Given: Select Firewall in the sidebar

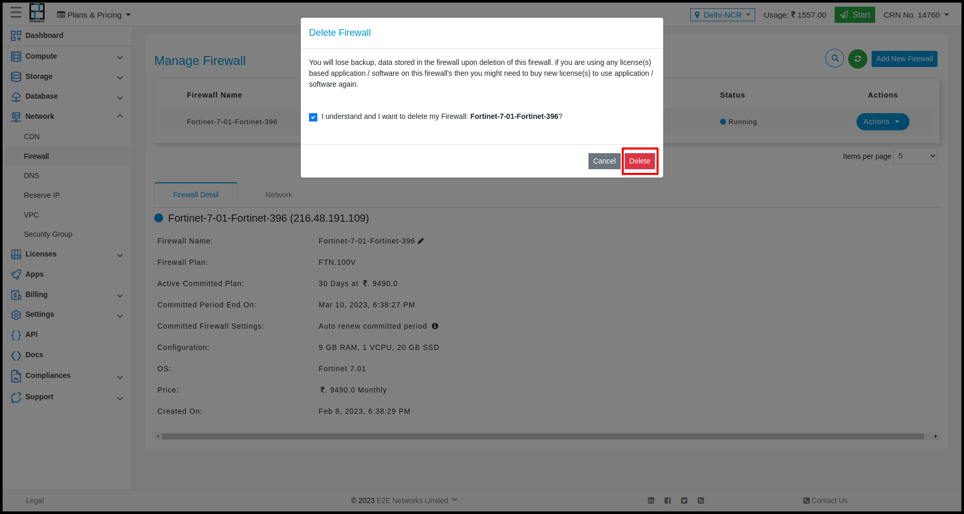Looking at the screenshot, I should [68, 156].
